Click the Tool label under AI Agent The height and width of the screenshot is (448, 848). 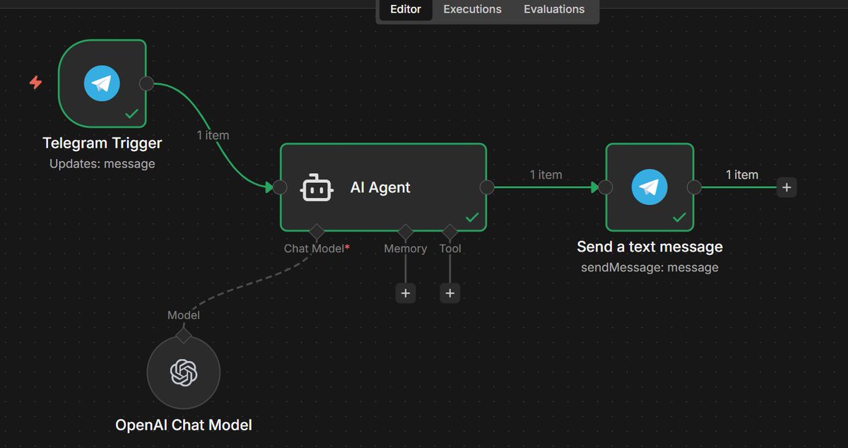click(x=450, y=249)
